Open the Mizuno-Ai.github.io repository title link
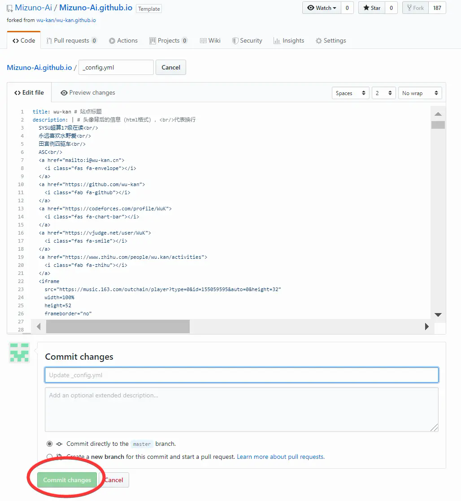This screenshot has height=501, width=461. coord(96,8)
